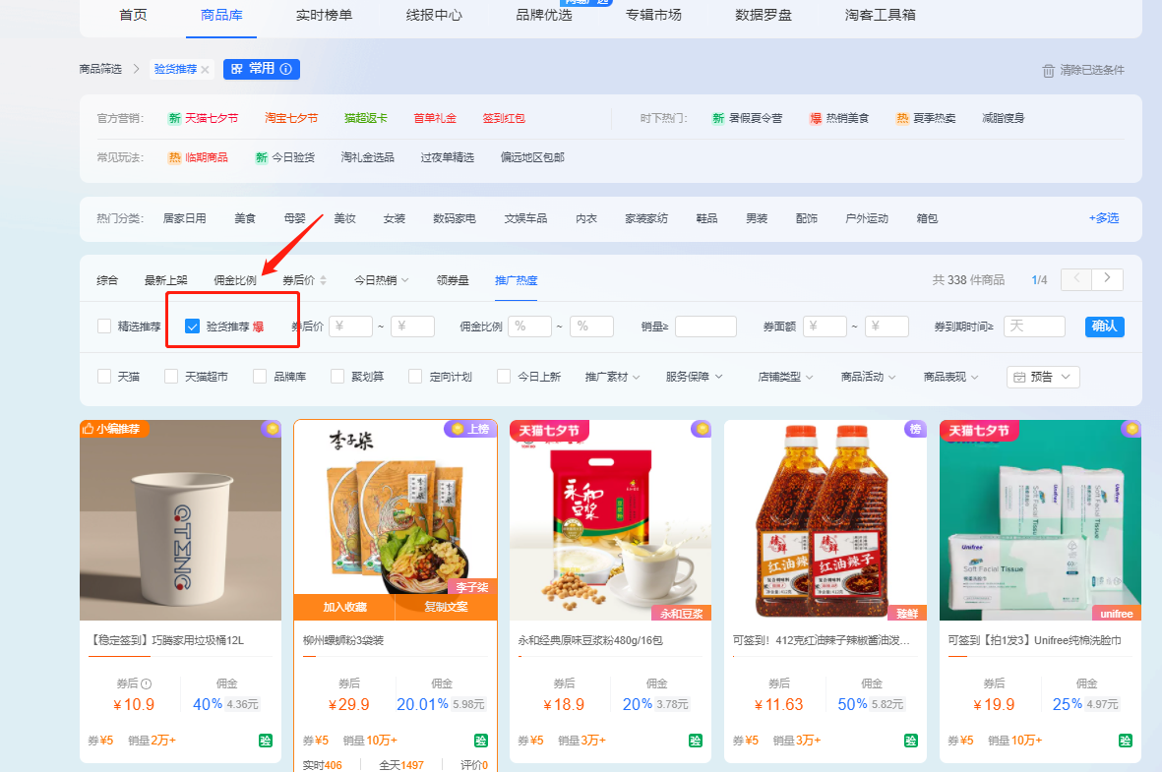Switch to the 实时榜单 tab
Image resolution: width=1162 pixels, height=772 pixels.
point(324,15)
